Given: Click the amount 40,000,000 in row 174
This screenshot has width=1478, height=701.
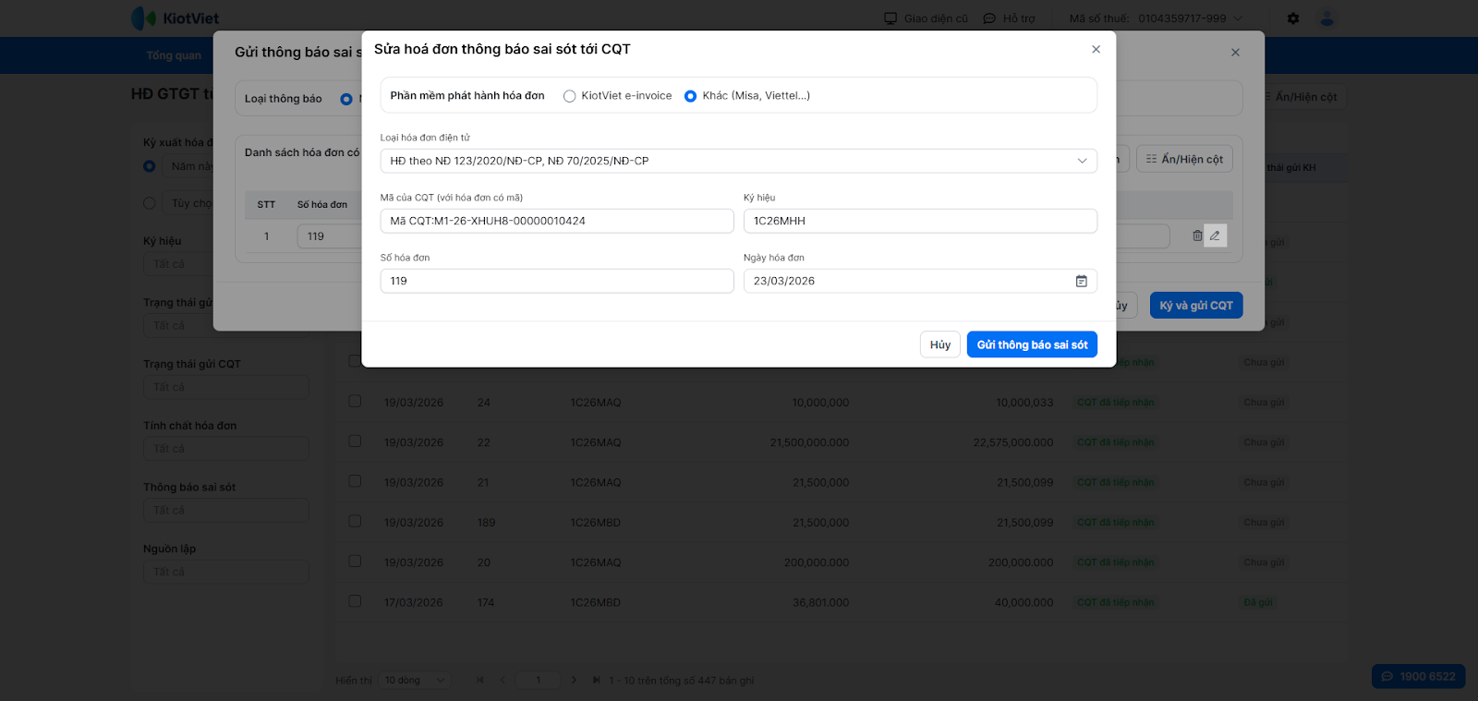Looking at the screenshot, I should coord(1024,602).
